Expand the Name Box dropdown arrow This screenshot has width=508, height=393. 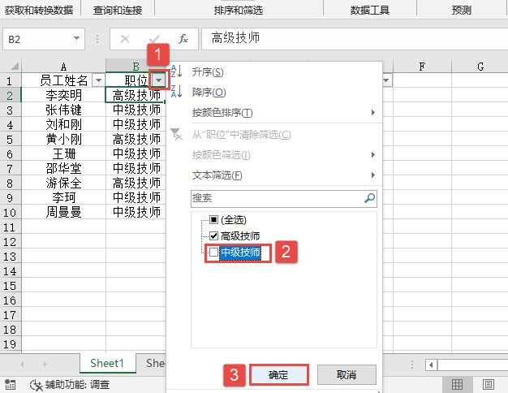(x=77, y=39)
